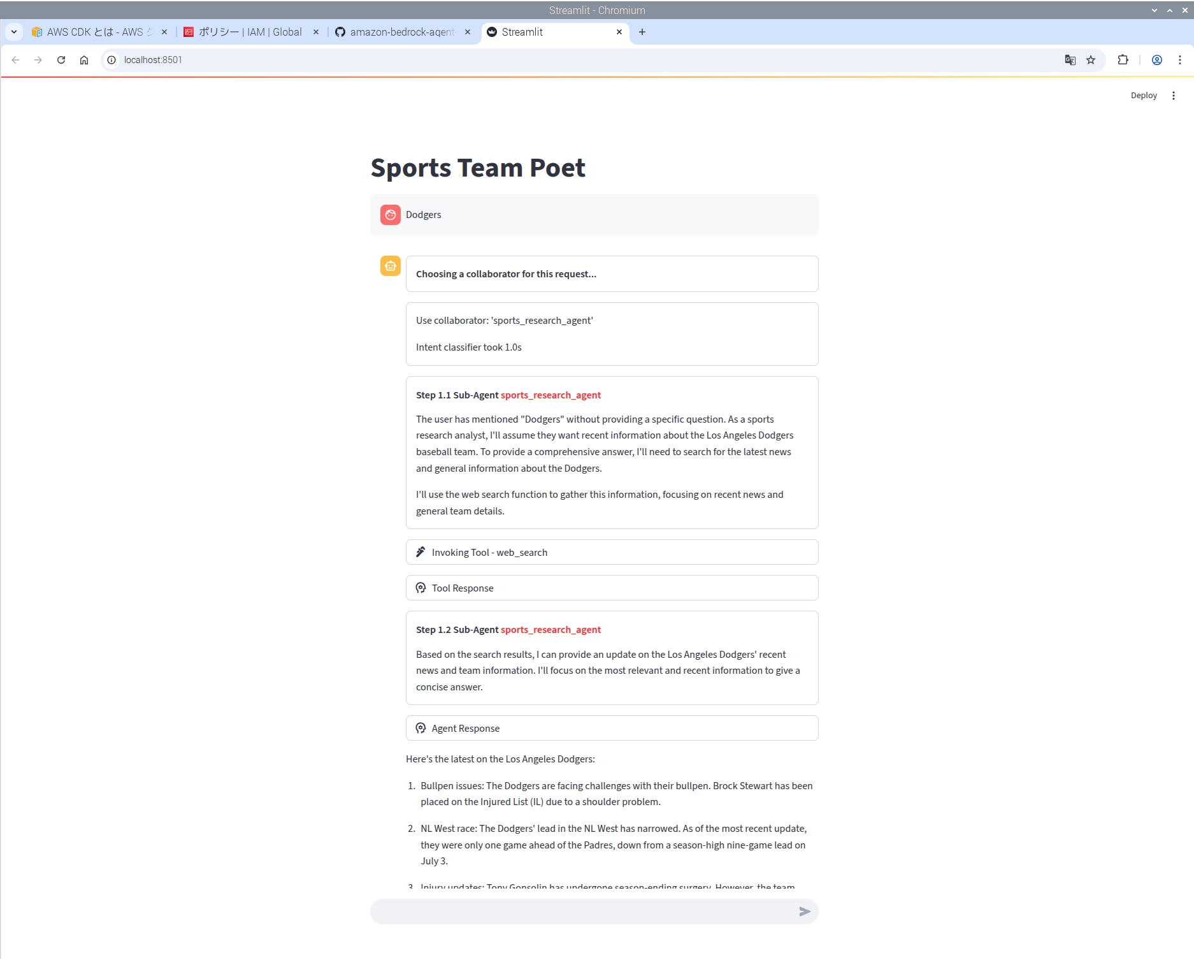Click the NL West race list item

click(614, 845)
